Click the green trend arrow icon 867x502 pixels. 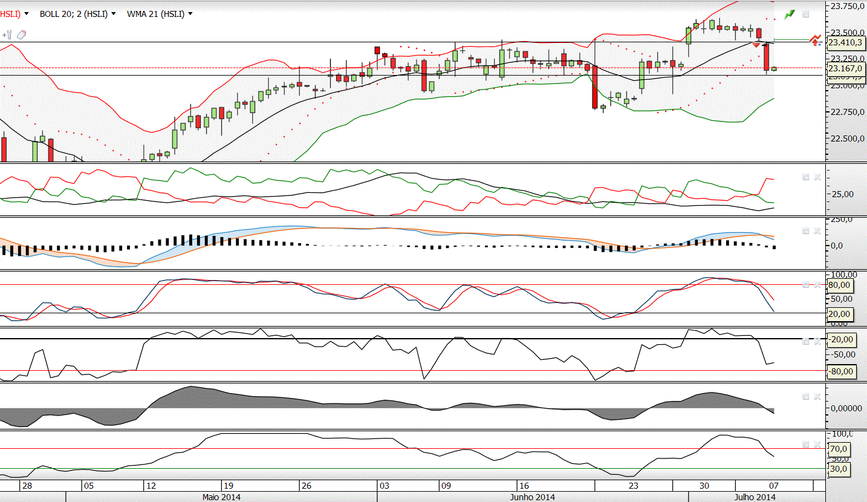pyautogui.click(x=790, y=14)
